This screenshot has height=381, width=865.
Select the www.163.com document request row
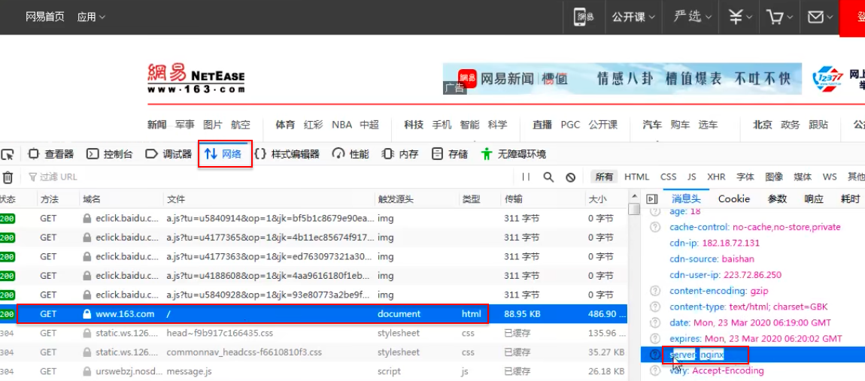pyautogui.click(x=314, y=313)
